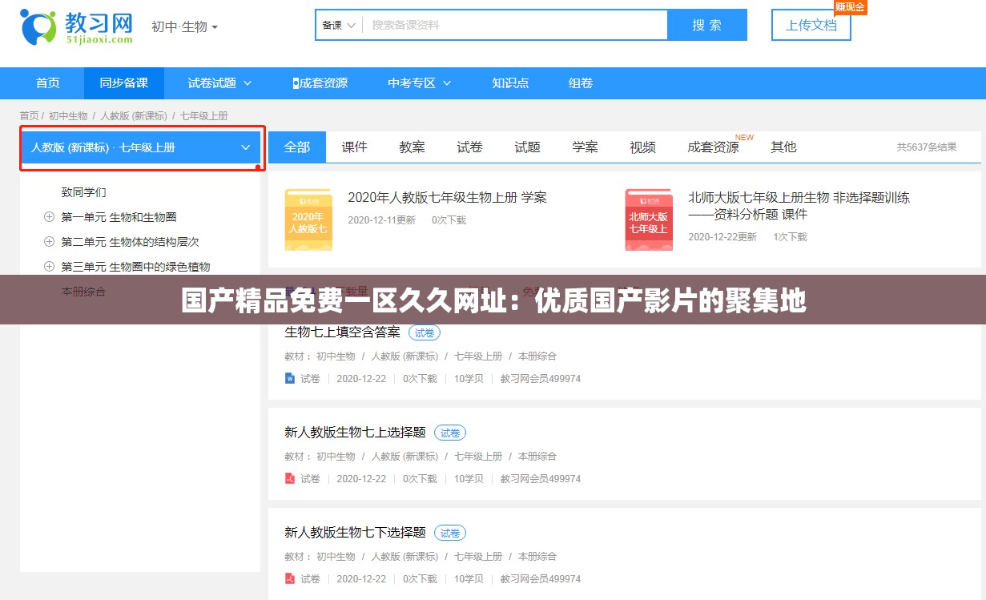Click the 教习网 logo

click(76, 26)
